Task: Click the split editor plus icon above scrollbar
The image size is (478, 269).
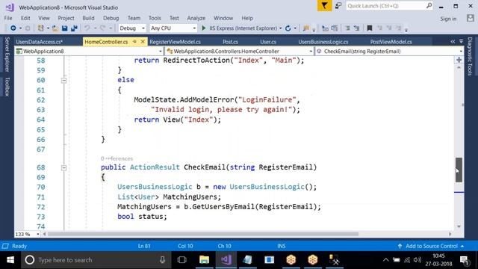Action: (x=459, y=60)
